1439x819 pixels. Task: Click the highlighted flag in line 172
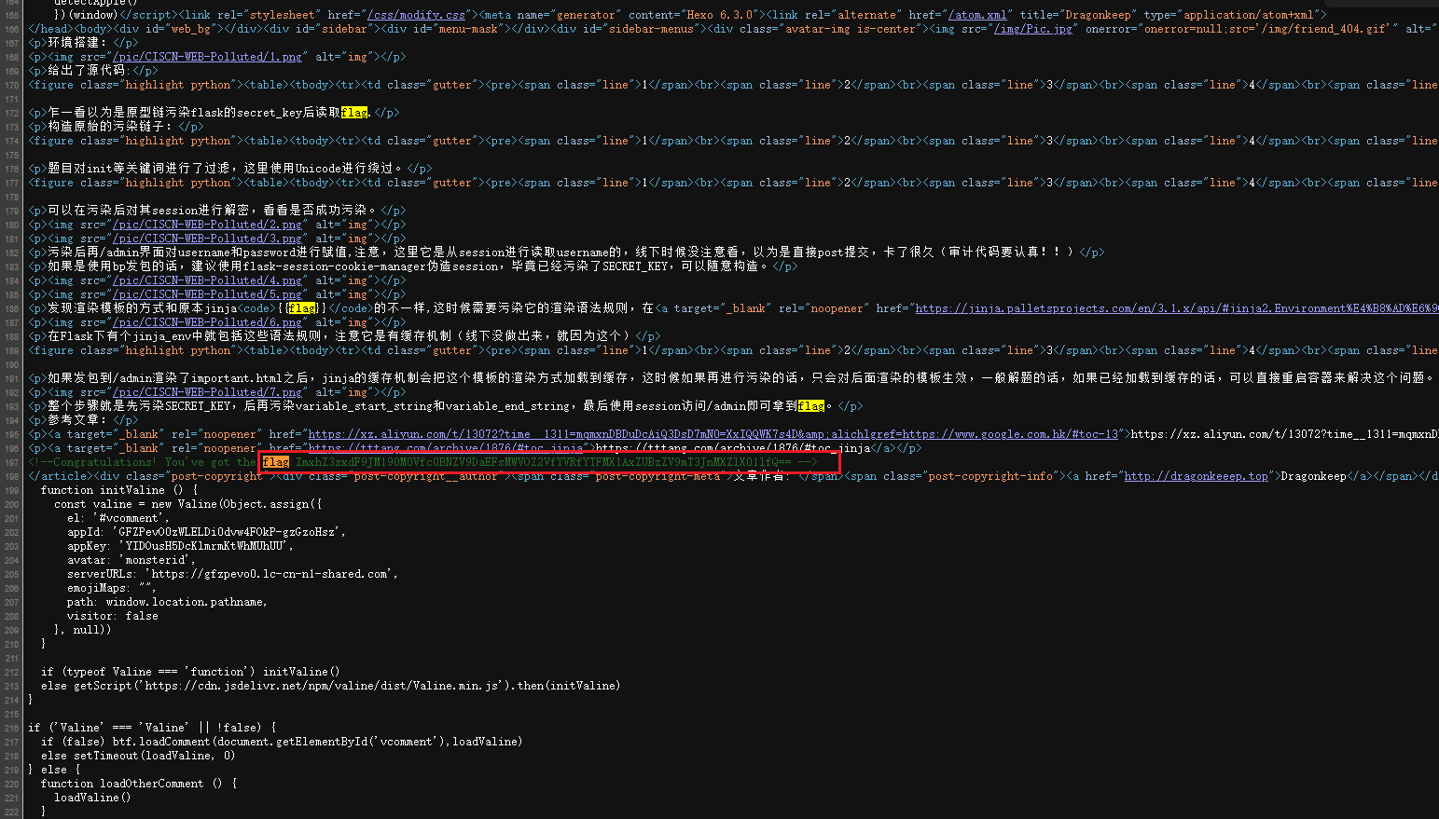(354, 113)
